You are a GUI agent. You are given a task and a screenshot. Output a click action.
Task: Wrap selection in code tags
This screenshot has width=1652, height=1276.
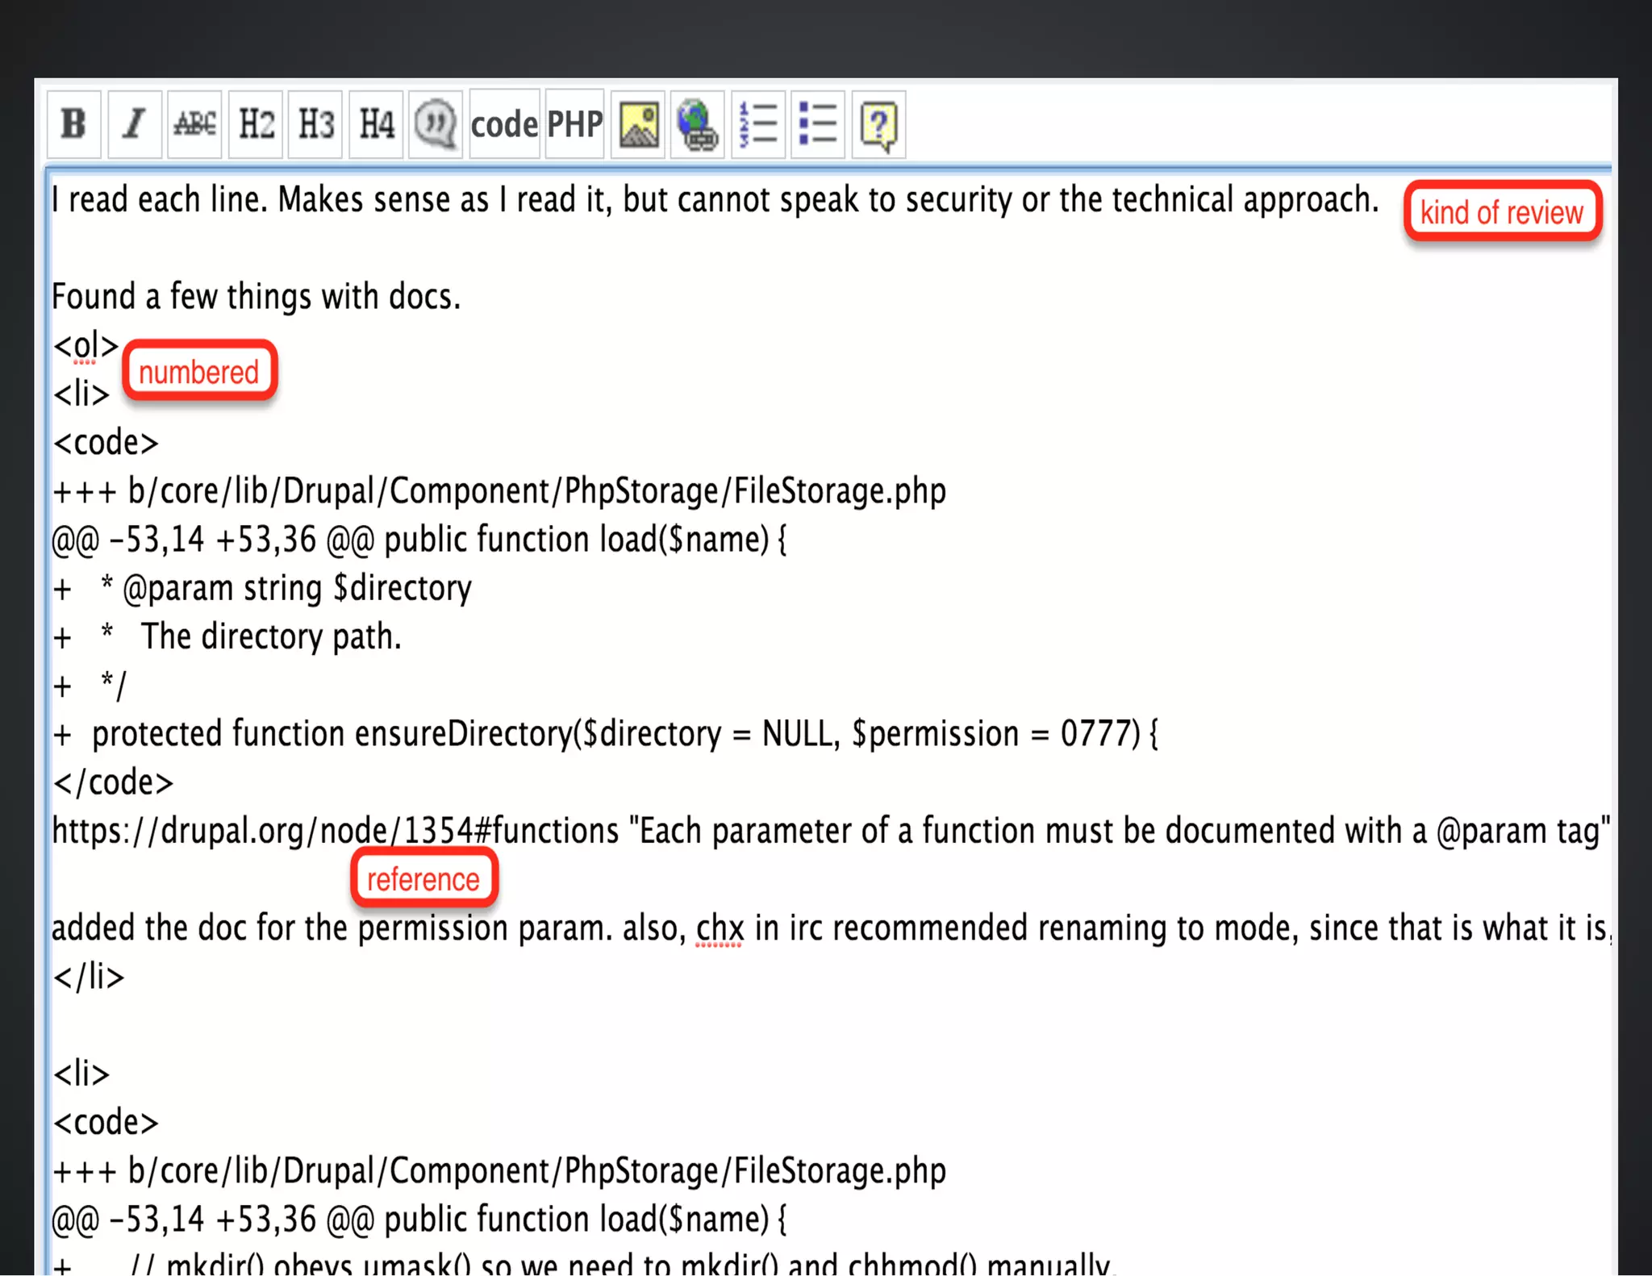(504, 124)
